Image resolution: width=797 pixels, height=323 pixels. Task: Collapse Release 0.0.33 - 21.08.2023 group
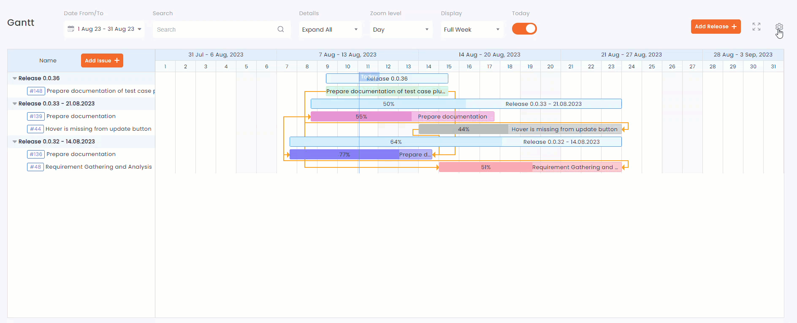[15, 104]
